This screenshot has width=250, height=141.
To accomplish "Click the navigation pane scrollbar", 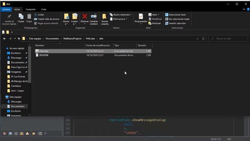I will 30,64.
